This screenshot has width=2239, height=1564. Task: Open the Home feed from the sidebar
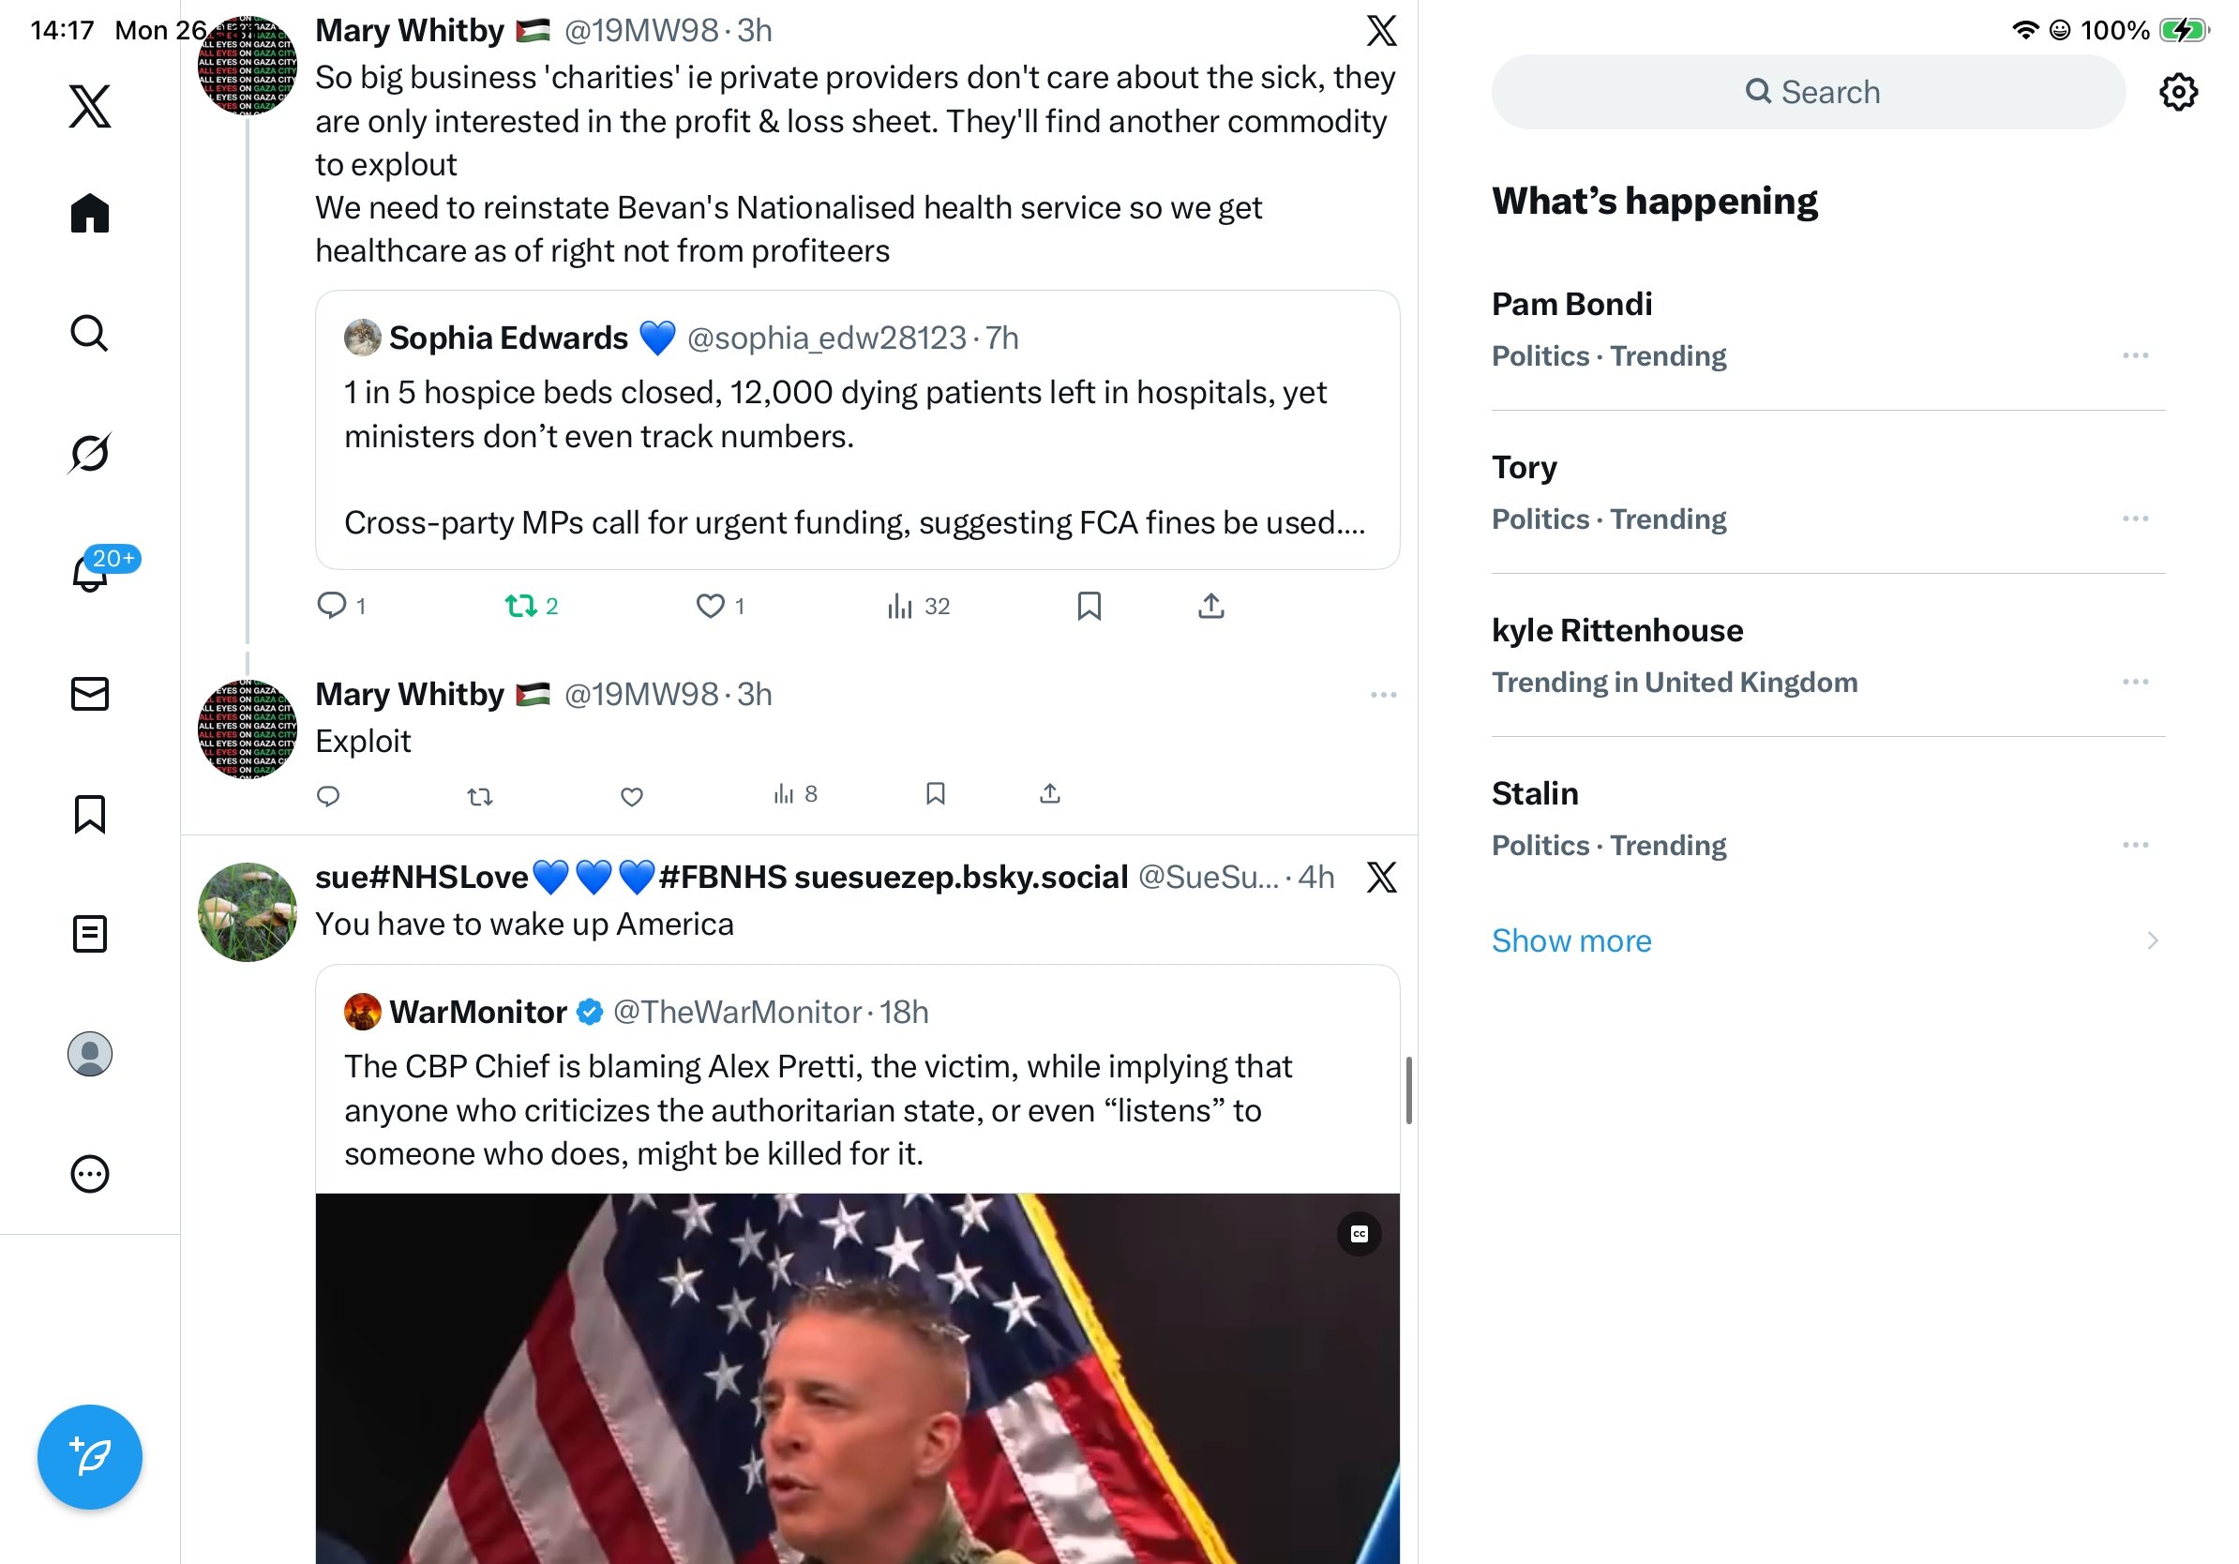[90, 213]
